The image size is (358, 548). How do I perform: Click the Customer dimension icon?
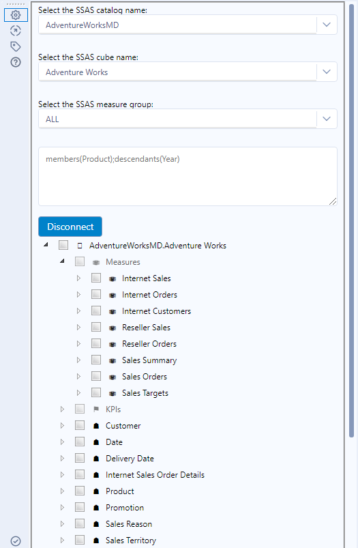tap(96, 426)
